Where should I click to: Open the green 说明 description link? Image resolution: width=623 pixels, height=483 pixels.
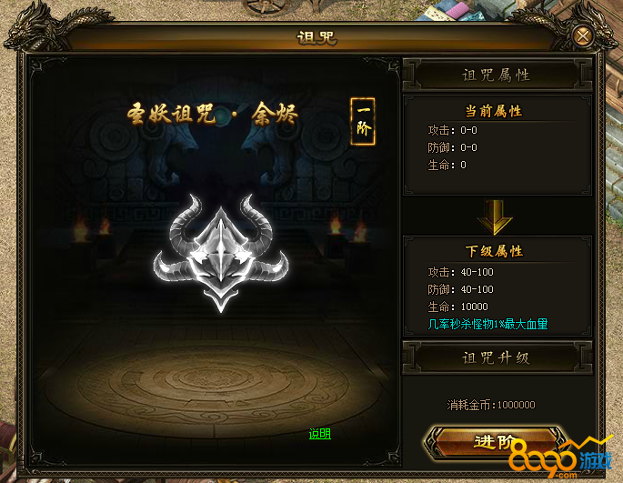click(320, 434)
